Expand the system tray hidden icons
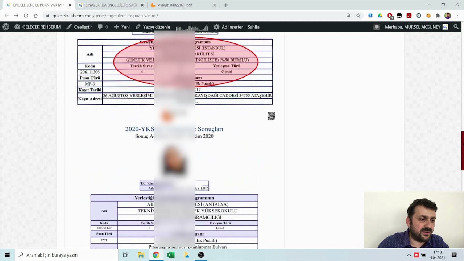 (409, 255)
